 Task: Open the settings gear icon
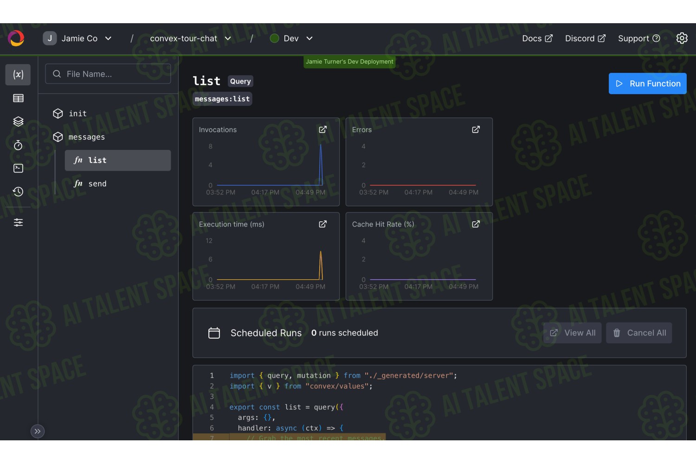(x=682, y=38)
